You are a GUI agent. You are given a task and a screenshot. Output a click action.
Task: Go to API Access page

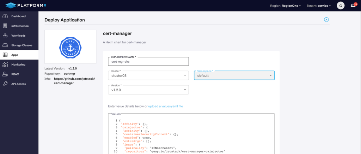(x=19, y=84)
